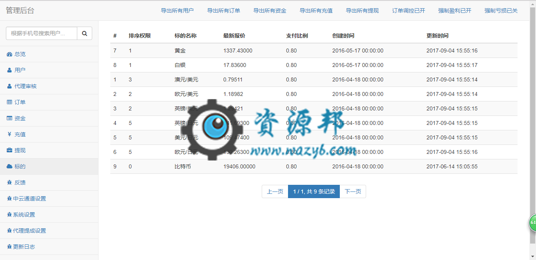Click the 代理审核 person icon
The image size is (536, 260).
tap(9, 86)
